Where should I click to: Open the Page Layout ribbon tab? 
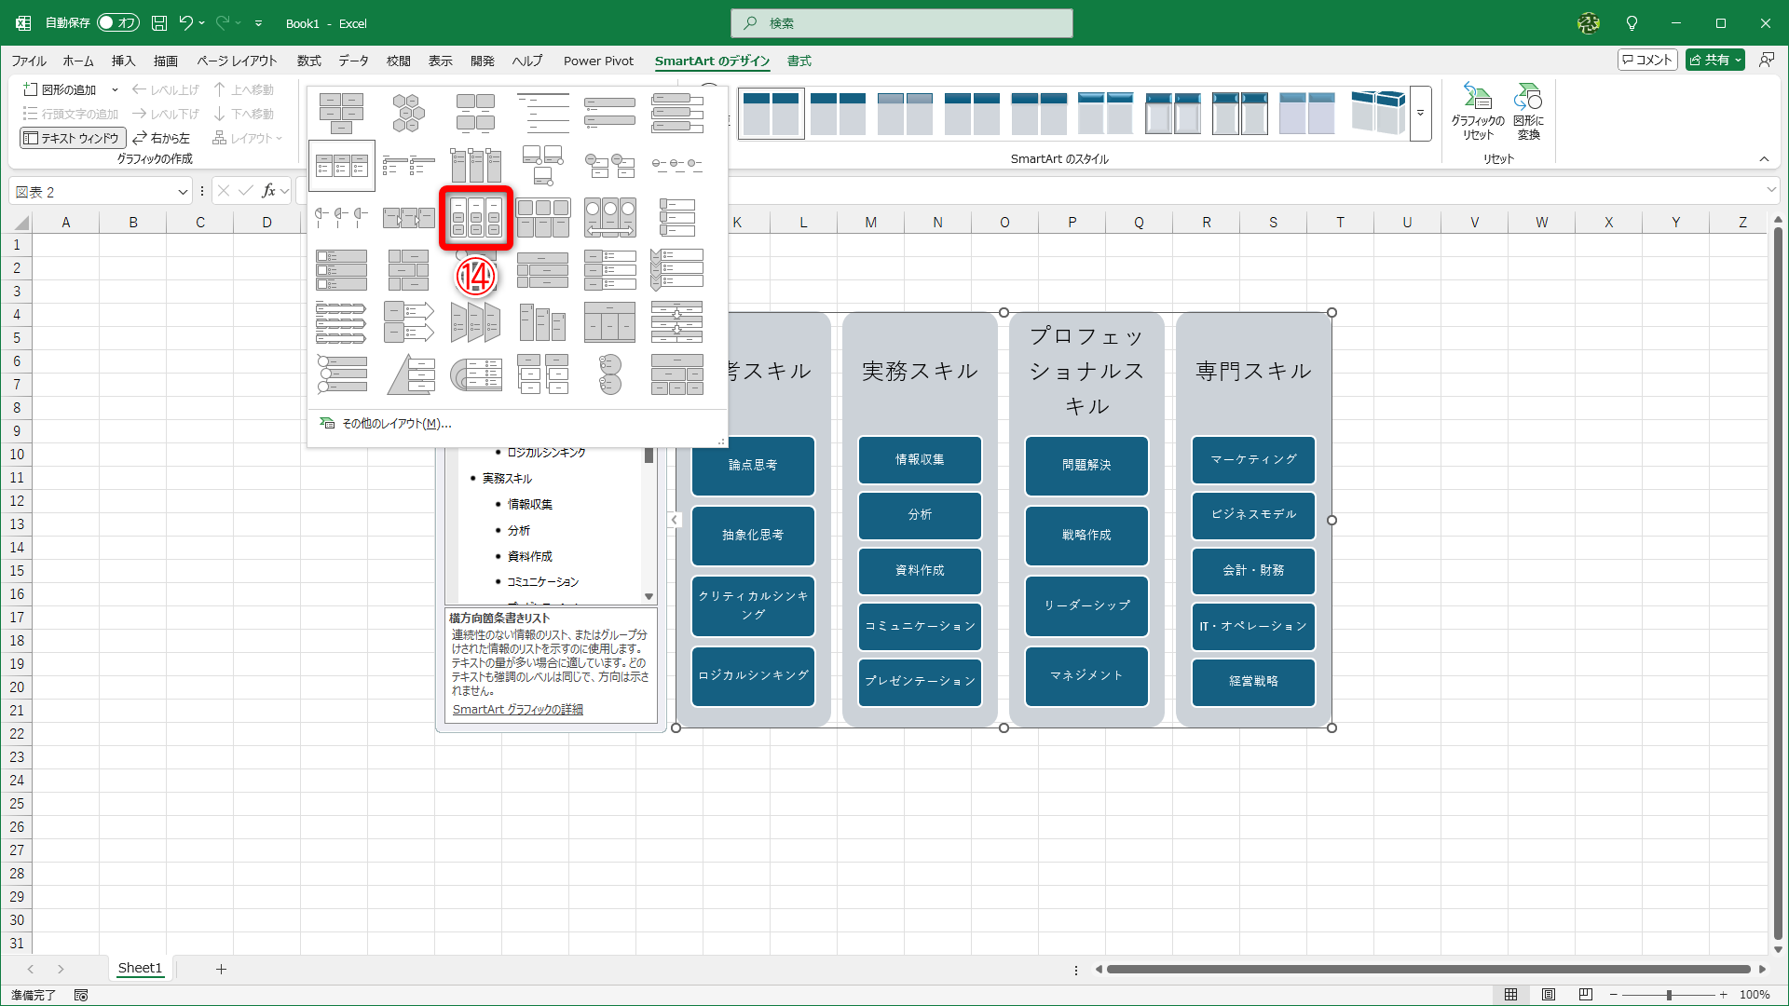click(237, 61)
